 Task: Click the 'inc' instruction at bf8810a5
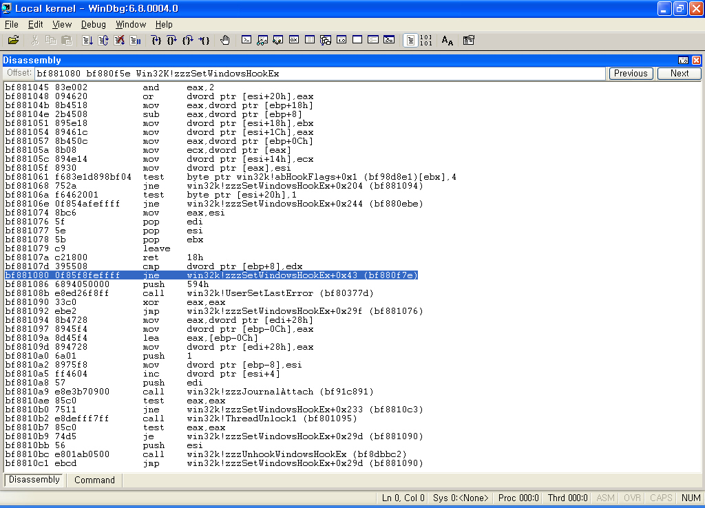pyautogui.click(x=143, y=374)
